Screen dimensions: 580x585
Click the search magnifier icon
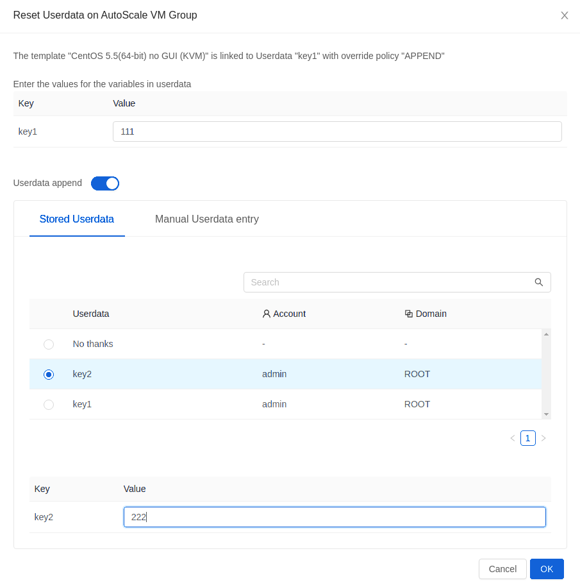click(538, 282)
